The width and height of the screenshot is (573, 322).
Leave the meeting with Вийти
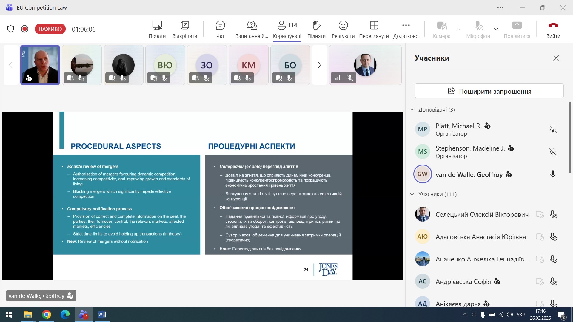tap(553, 29)
